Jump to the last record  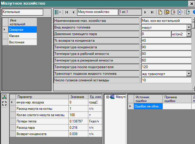152,12
